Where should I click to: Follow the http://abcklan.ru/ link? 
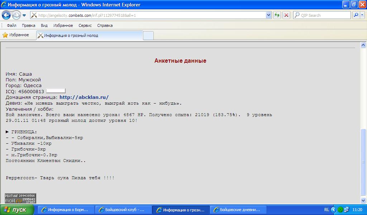coord(84,97)
